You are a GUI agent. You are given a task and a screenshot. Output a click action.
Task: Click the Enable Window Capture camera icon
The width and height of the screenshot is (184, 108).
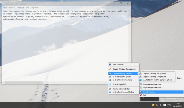(x=110, y=80)
